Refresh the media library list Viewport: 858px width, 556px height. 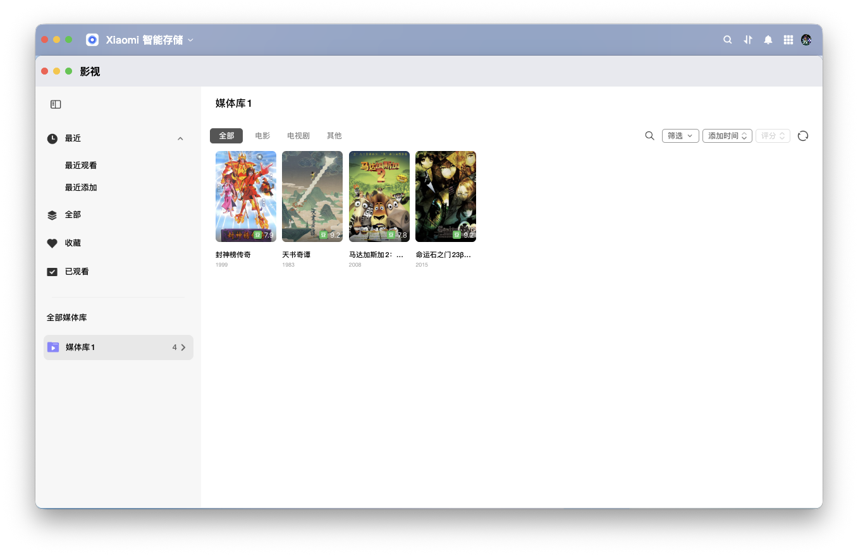coord(803,136)
